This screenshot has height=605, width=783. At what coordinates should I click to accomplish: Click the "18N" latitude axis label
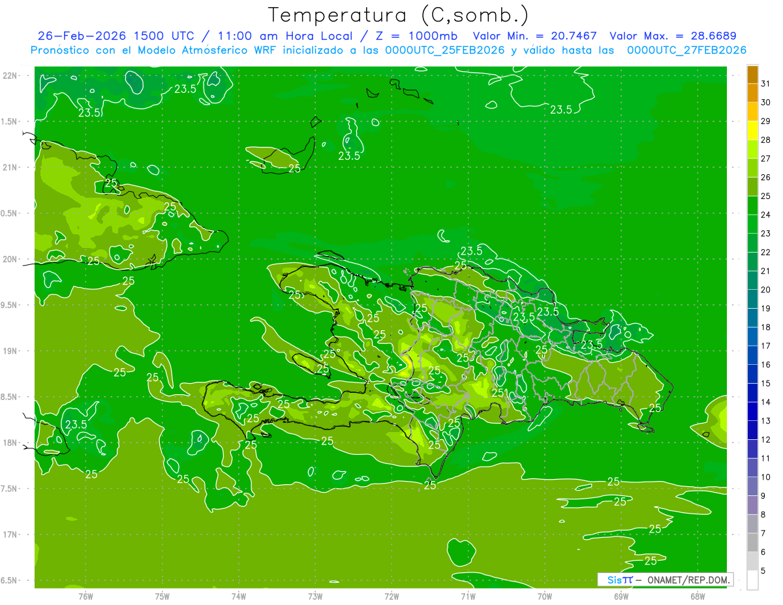point(10,442)
